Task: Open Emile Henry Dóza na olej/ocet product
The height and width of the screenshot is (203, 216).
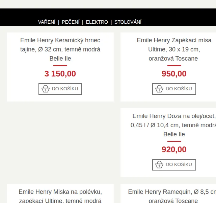Action: coord(173,125)
